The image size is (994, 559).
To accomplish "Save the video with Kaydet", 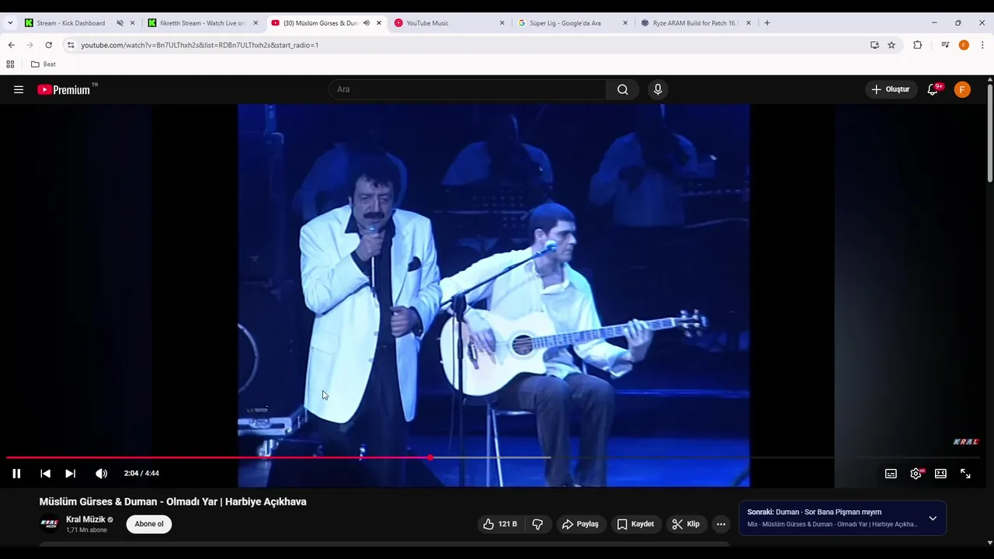I will 635,524.
